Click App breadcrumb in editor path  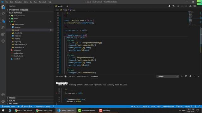pyautogui.click(x=74, y=10)
